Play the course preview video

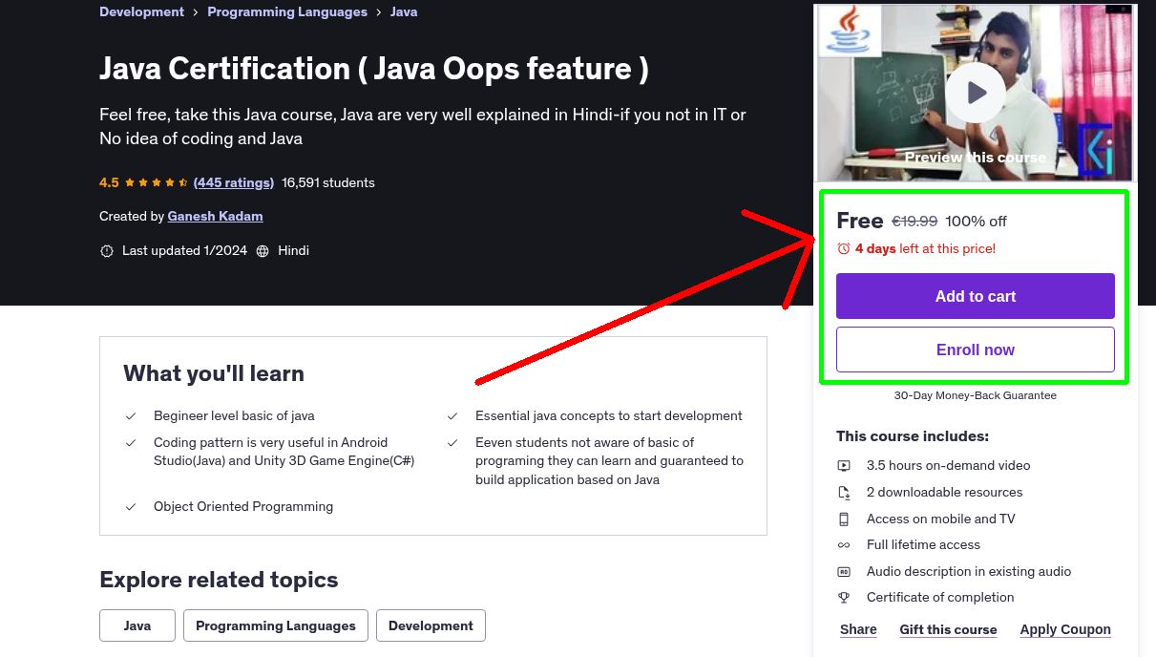pos(975,92)
